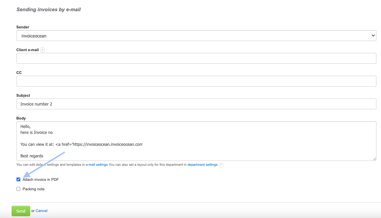
Task: Enable the Packing note checkbox
Action: [19, 189]
